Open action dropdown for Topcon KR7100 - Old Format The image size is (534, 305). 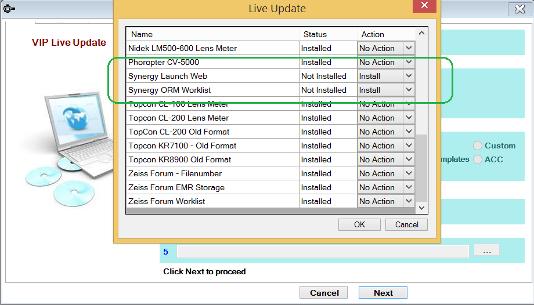click(x=409, y=146)
